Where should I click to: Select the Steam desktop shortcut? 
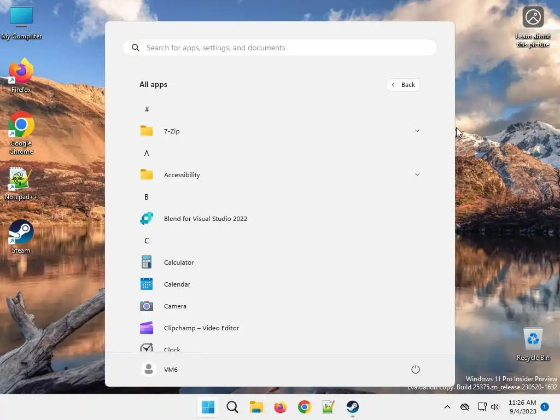[21, 236]
